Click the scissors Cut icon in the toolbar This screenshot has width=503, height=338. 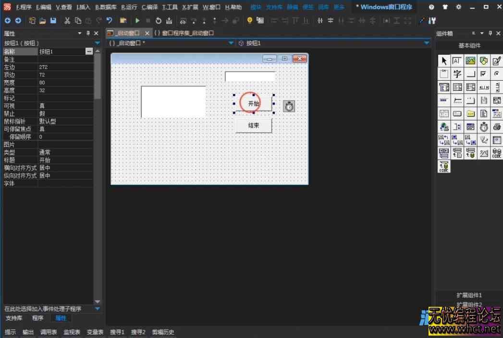coord(67,21)
